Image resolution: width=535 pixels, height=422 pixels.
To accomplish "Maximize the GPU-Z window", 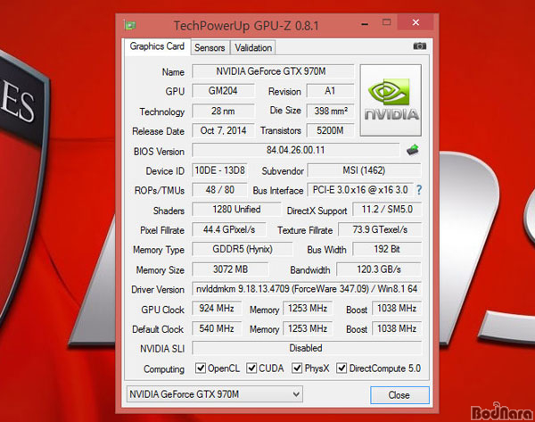I will coord(387,22).
